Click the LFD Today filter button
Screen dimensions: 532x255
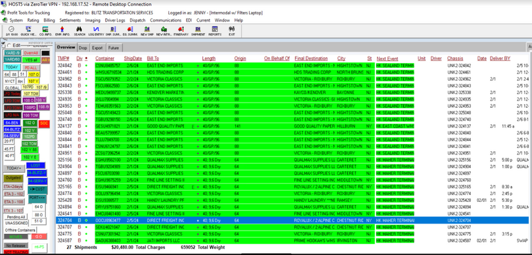12,94
